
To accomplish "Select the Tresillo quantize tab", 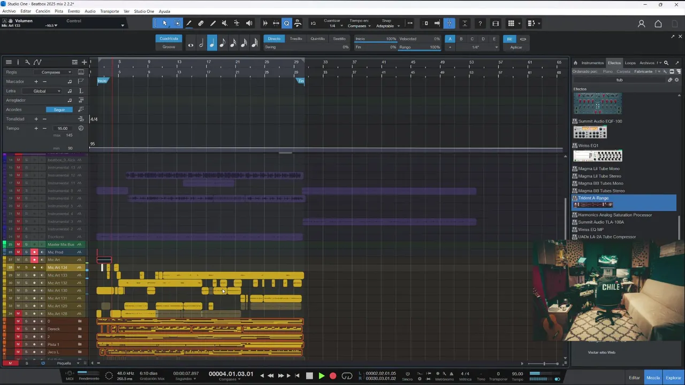I will [x=296, y=38].
